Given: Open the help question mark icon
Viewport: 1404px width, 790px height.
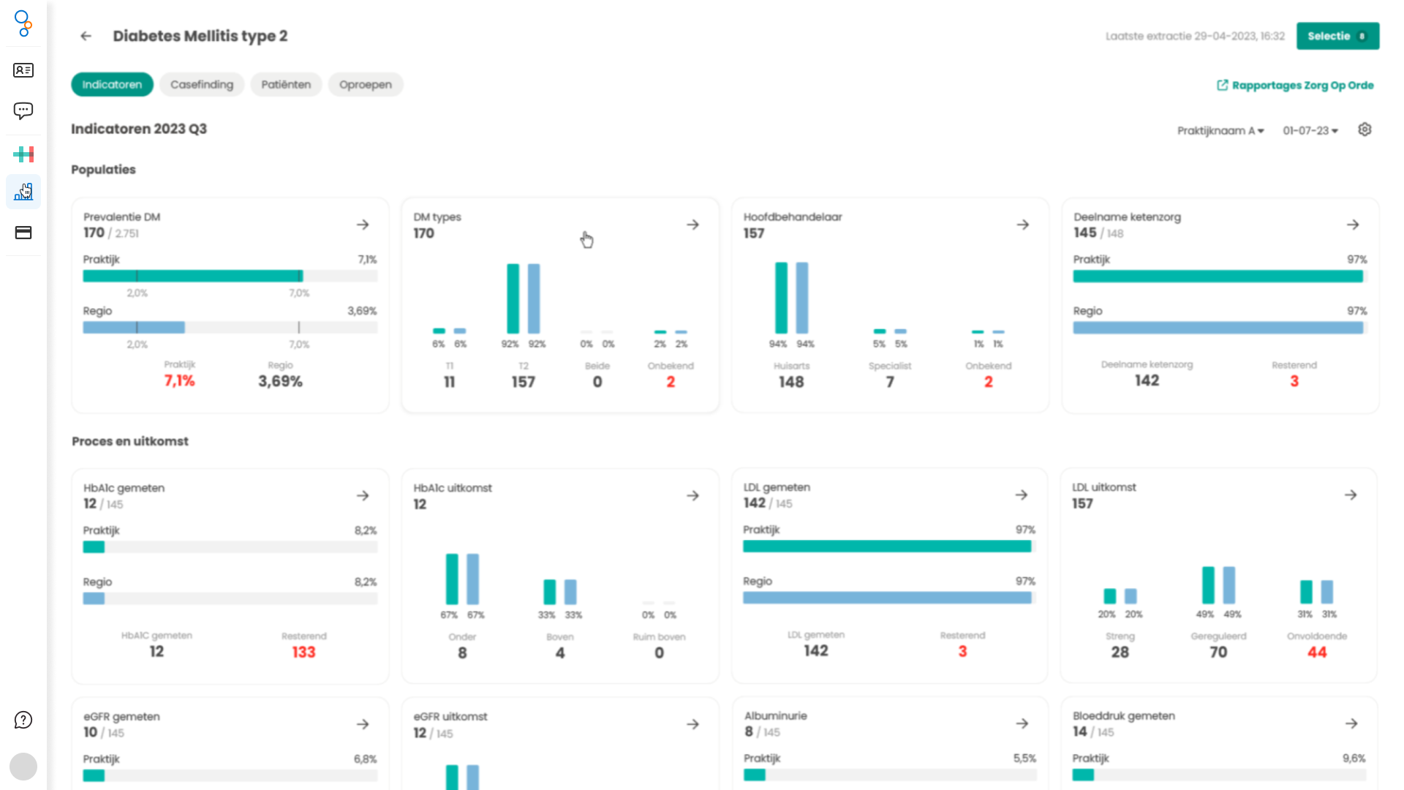Looking at the screenshot, I should coord(23,721).
